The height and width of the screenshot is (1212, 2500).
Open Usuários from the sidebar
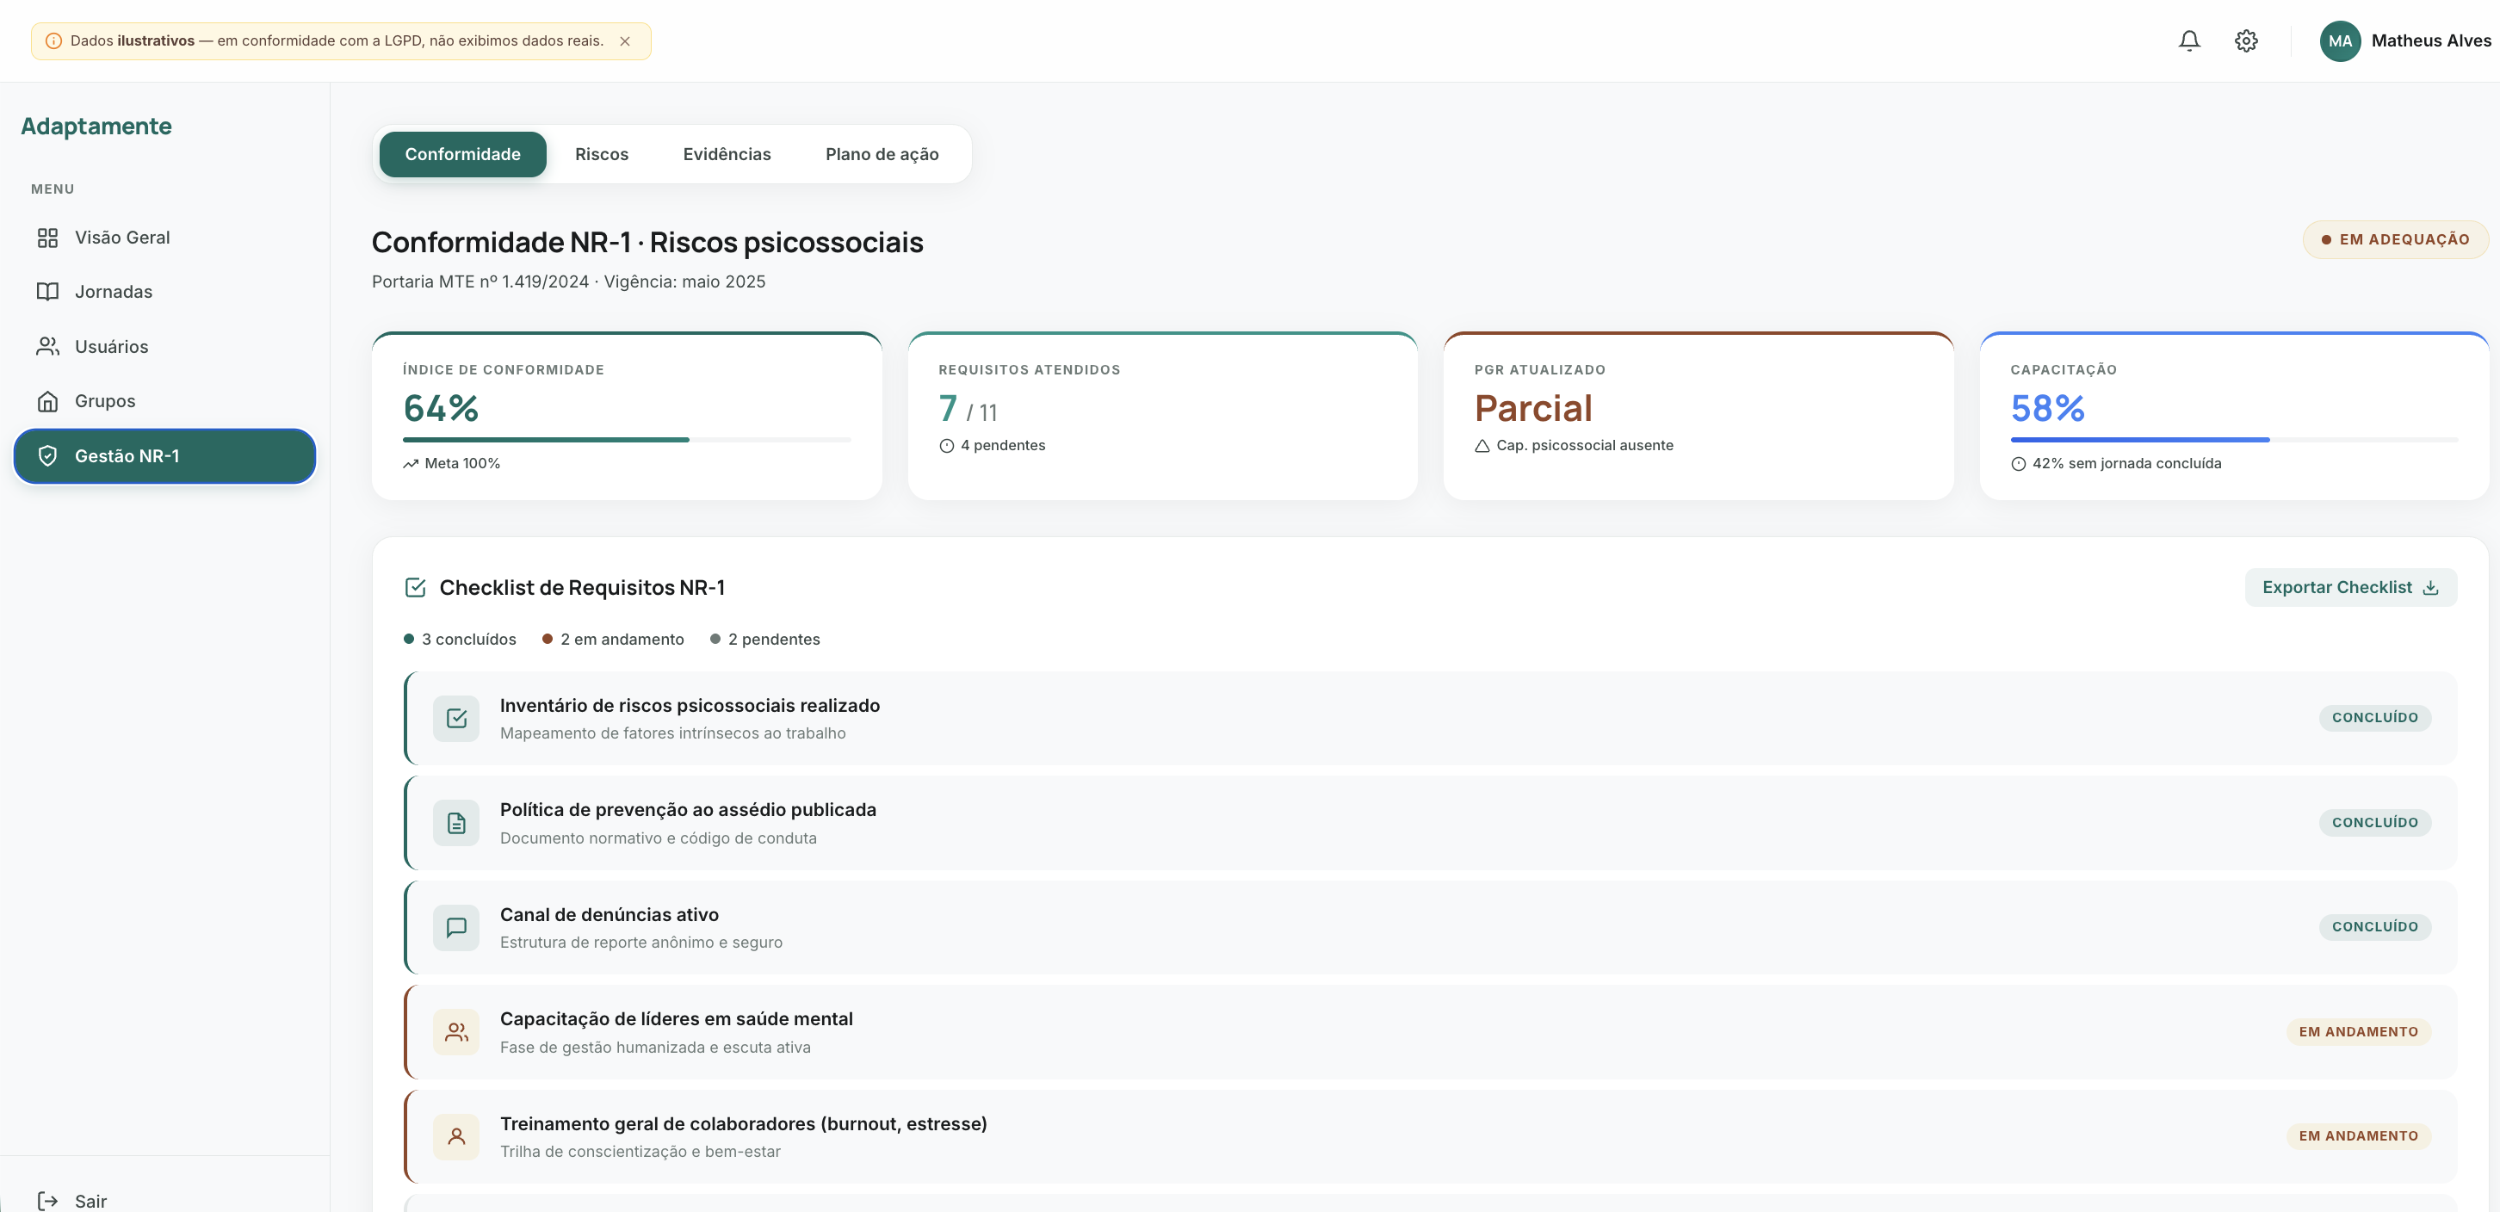(x=165, y=346)
